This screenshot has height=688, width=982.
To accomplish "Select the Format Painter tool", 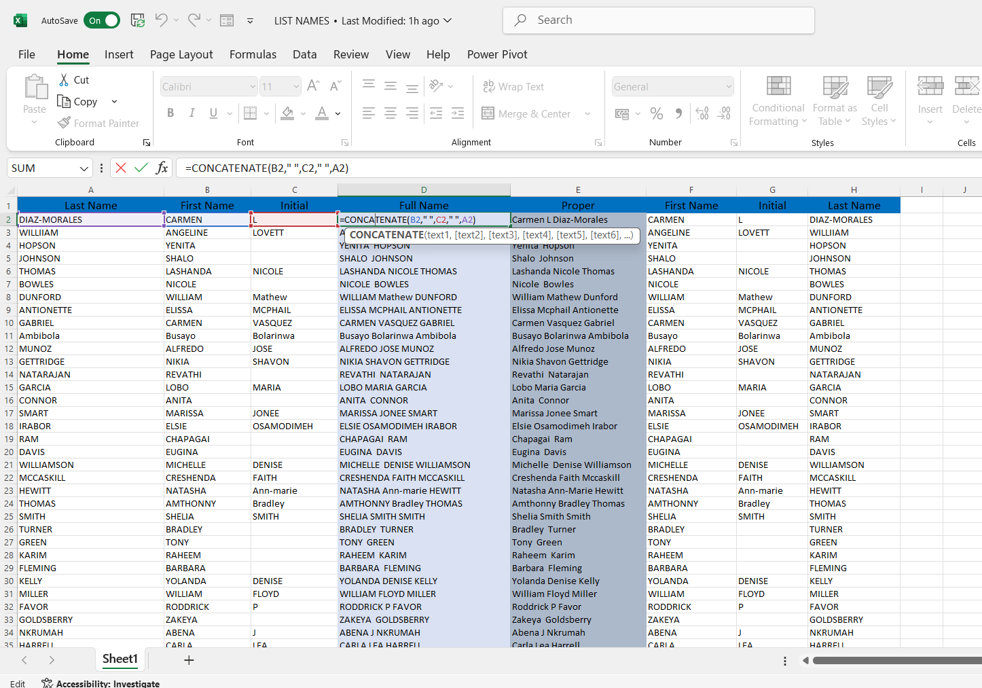I will pos(98,123).
